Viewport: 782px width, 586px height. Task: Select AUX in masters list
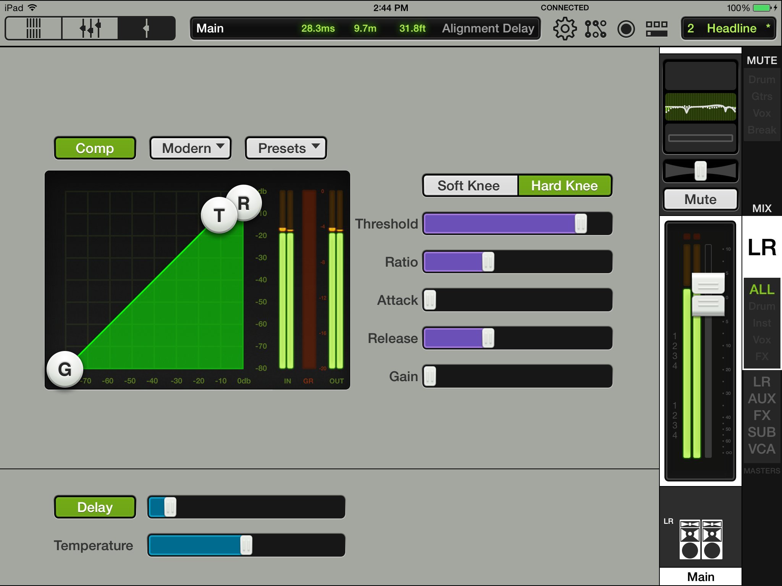point(761,399)
